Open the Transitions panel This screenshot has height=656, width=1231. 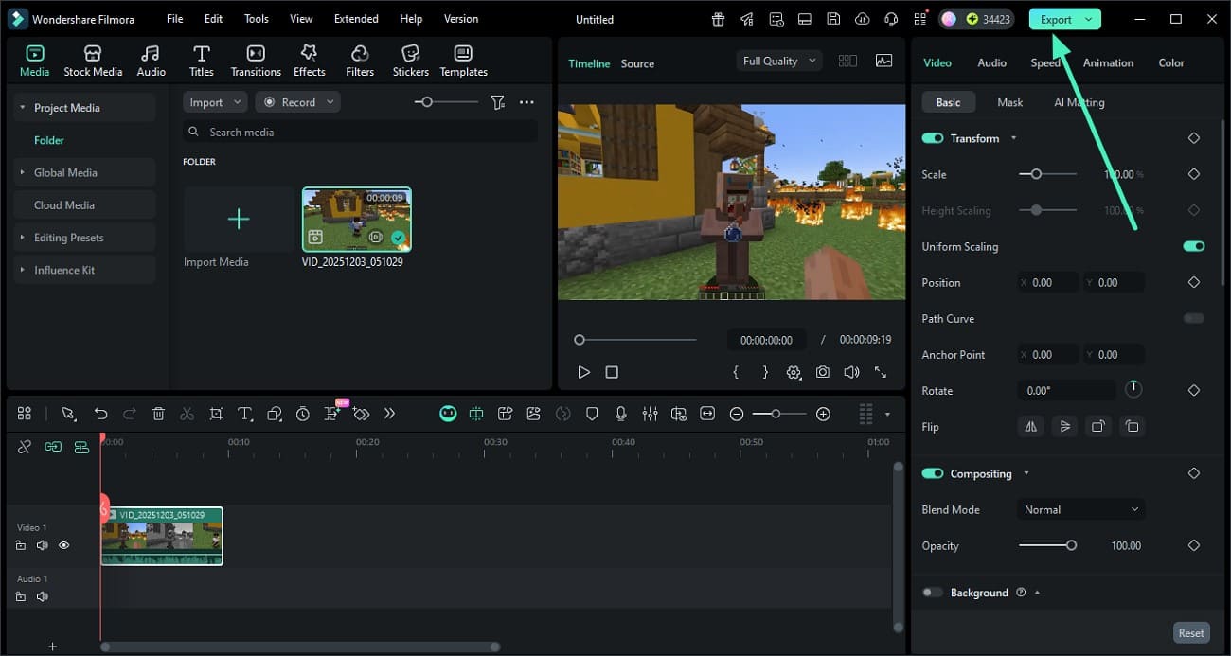(255, 59)
